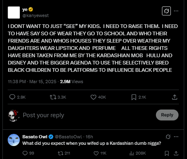The height and width of the screenshot is (159, 187).
Task: Click the Grok icon on ye's post
Action: (166, 11)
